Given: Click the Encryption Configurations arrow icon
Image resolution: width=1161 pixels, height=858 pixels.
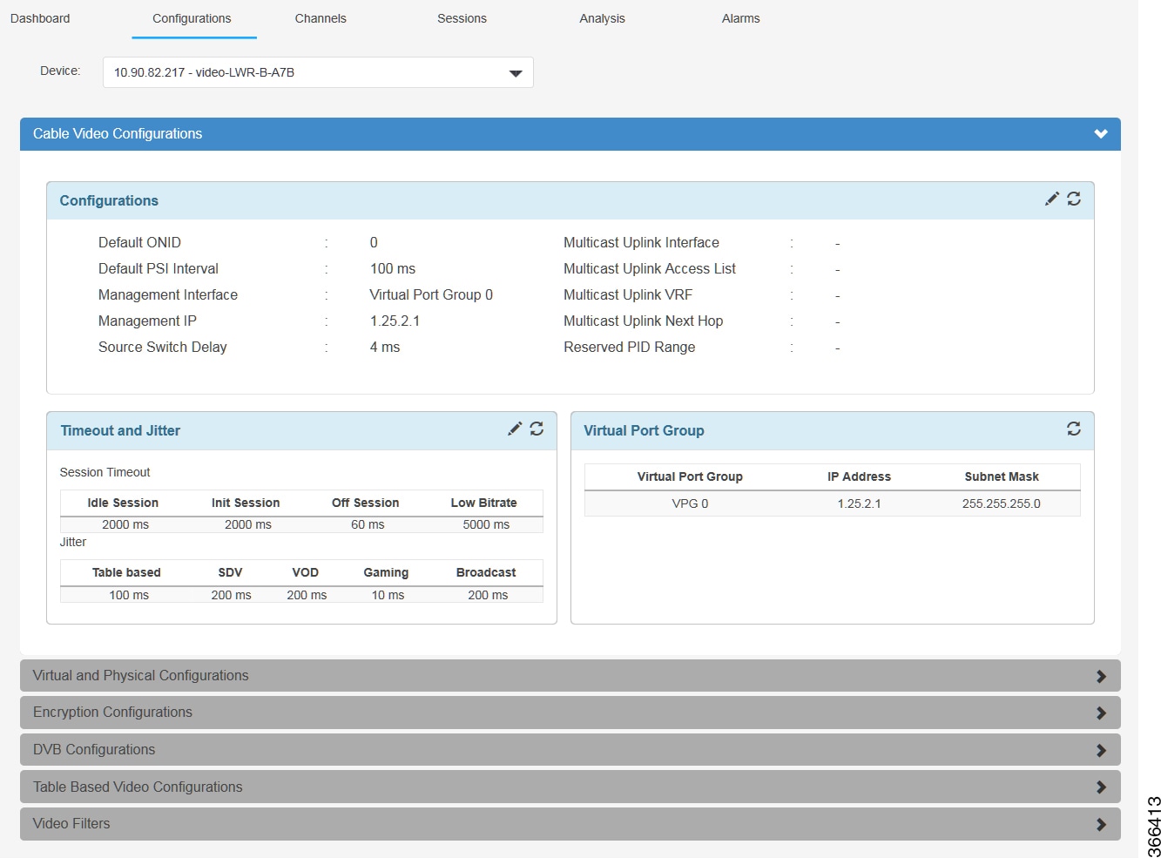Looking at the screenshot, I should [x=1101, y=712].
